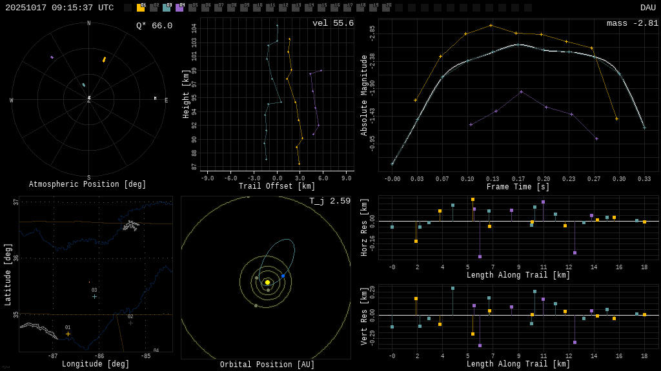This screenshot has height=371, width=661.
Task: Click the T_j 2.59 label
Action: pyautogui.click(x=329, y=201)
